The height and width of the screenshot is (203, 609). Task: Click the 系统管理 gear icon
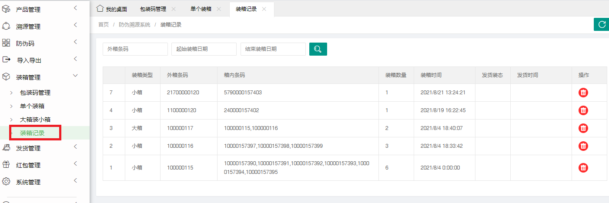point(6,182)
